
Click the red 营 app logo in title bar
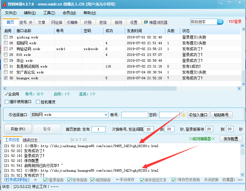click(x=4, y=4)
